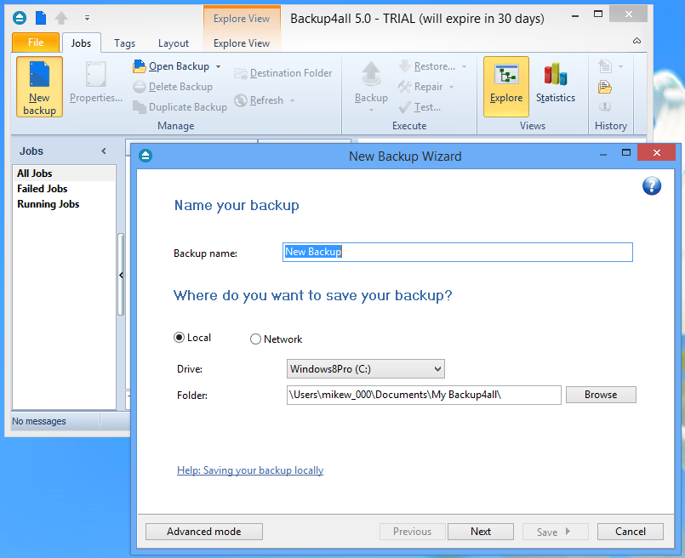Click the No messages status bar text
The height and width of the screenshot is (558, 685).
tap(39, 421)
